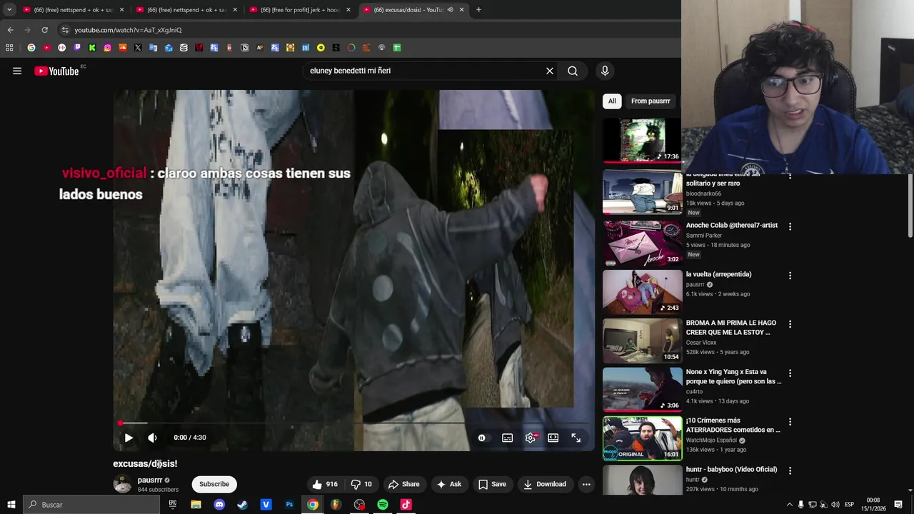This screenshot has width=914, height=514.
Task: Switch to free for profit jerk tab
Action: [x=300, y=9]
